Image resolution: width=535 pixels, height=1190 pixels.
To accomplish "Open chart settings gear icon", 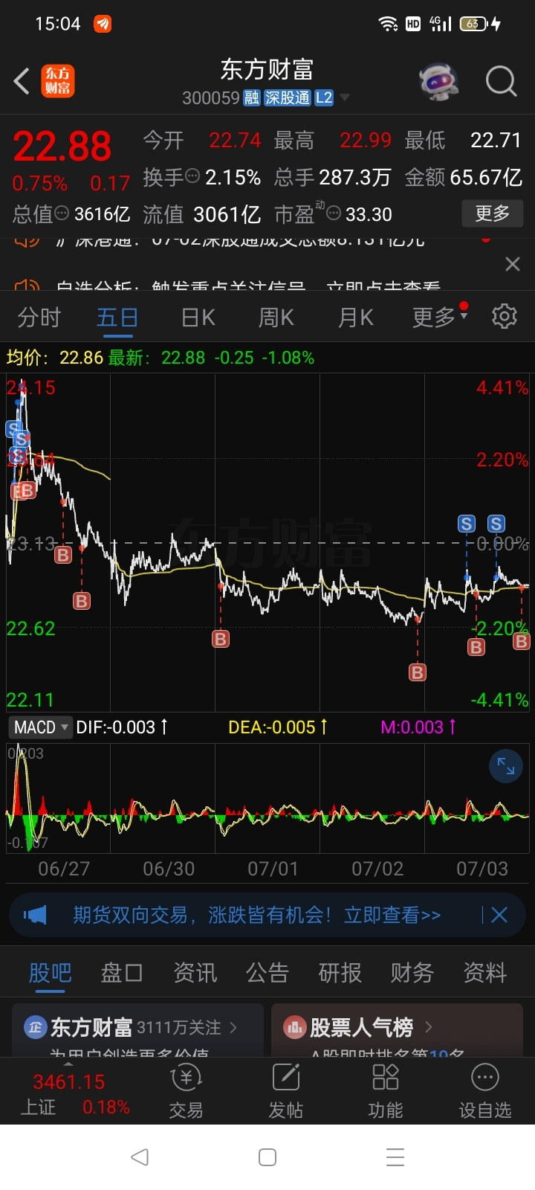I will pos(505,316).
